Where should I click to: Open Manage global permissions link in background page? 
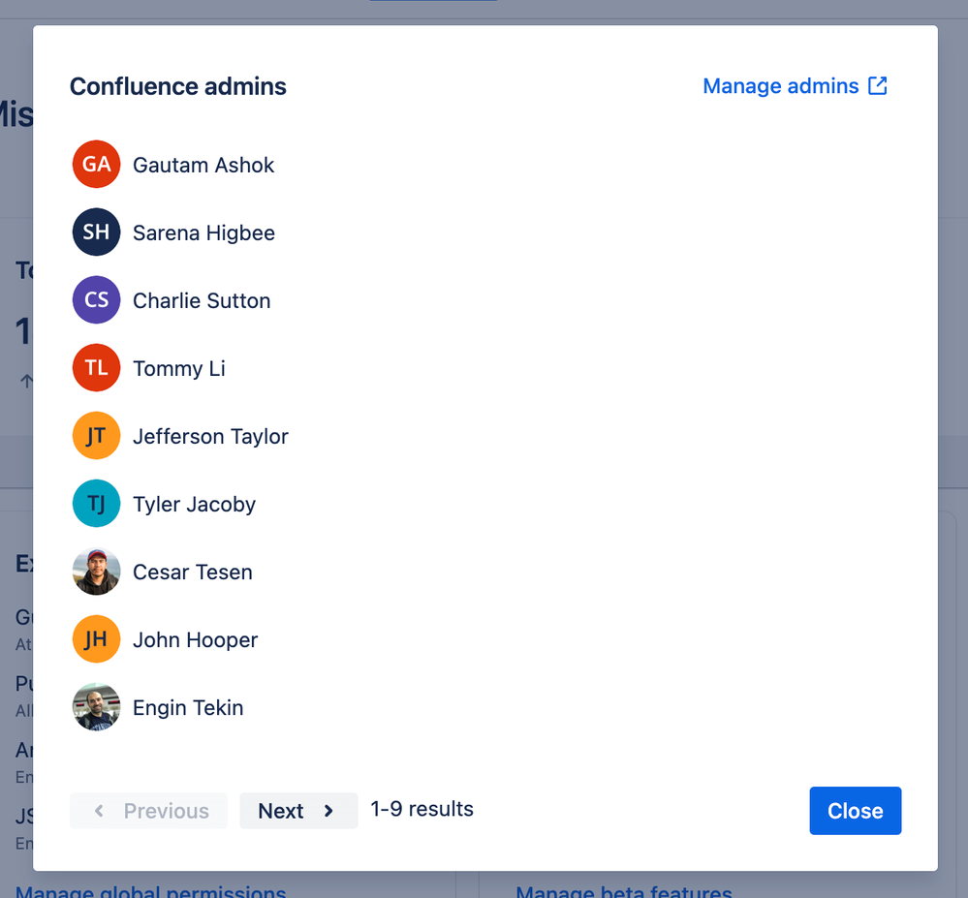tap(150, 890)
